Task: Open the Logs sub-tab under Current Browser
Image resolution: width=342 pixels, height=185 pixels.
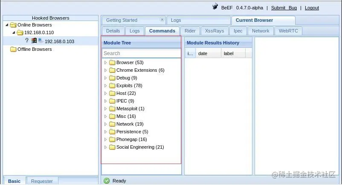Action: click(134, 31)
